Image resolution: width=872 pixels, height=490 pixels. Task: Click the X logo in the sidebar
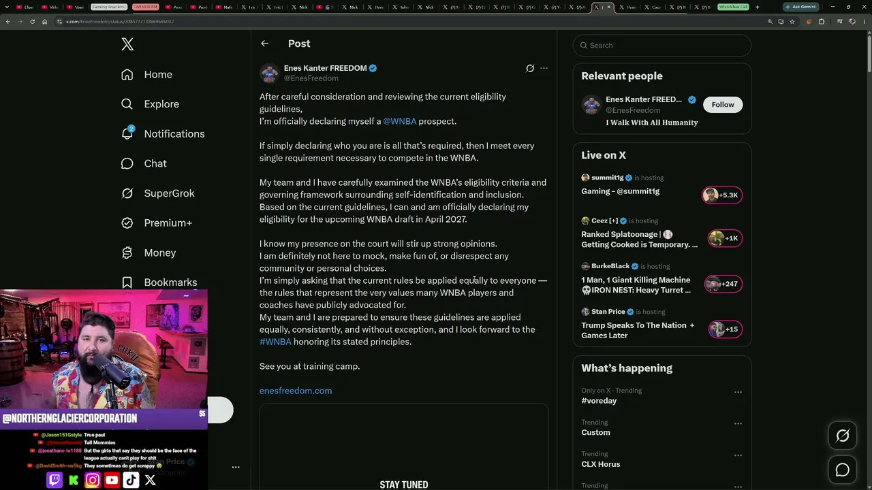click(x=127, y=44)
